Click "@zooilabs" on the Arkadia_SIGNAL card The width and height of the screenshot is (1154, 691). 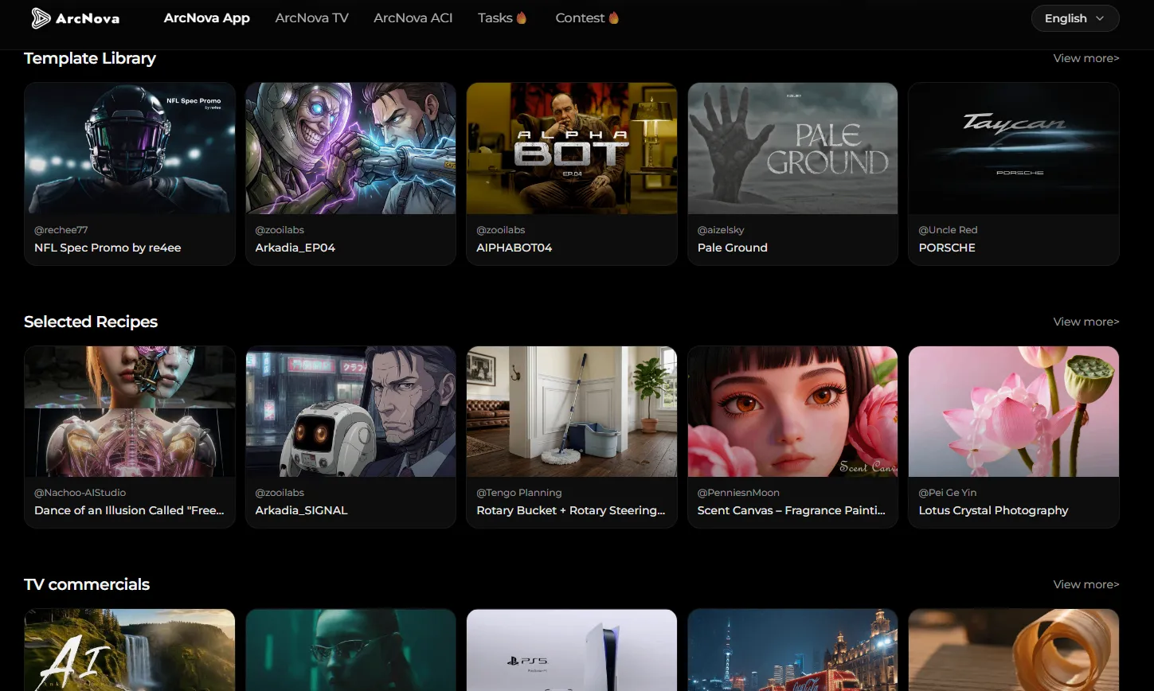tap(280, 493)
